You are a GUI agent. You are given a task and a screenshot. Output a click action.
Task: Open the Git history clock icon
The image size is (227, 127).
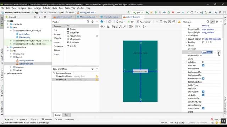coord(192,13)
